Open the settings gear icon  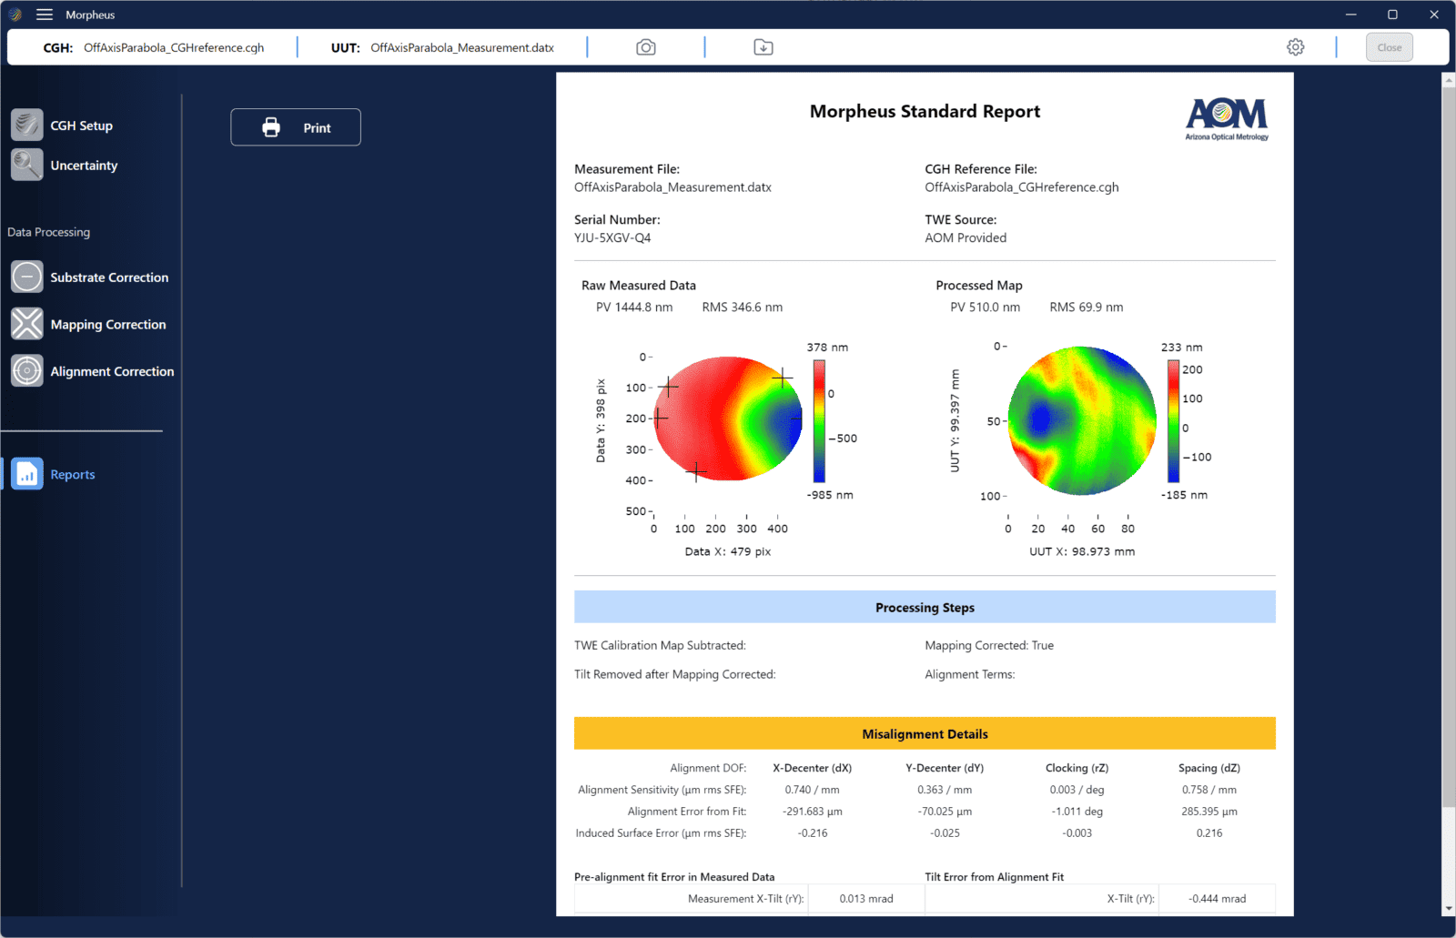pyautogui.click(x=1296, y=47)
